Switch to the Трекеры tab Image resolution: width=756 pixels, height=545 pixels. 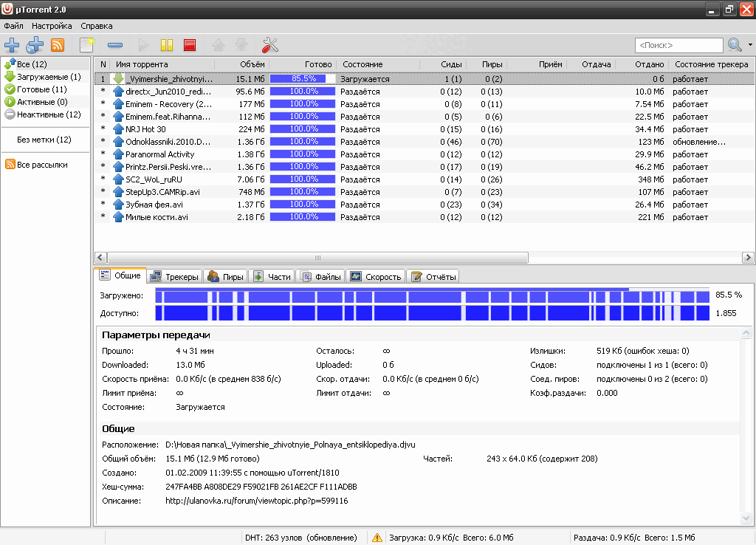[x=175, y=277]
